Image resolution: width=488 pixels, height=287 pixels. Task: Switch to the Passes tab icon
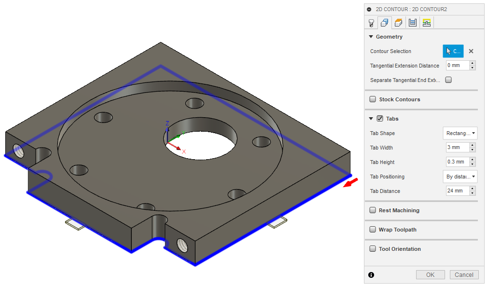point(413,22)
